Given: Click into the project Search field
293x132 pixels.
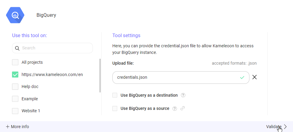Looking at the screenshot, I should click(x=56, y=48).
